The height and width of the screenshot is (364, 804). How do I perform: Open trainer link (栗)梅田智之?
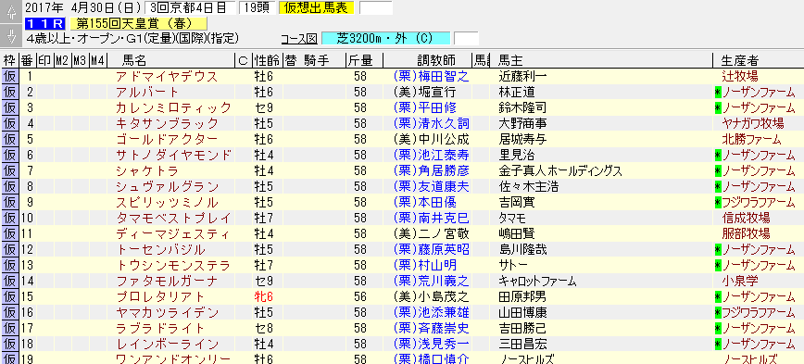point(431,77)
